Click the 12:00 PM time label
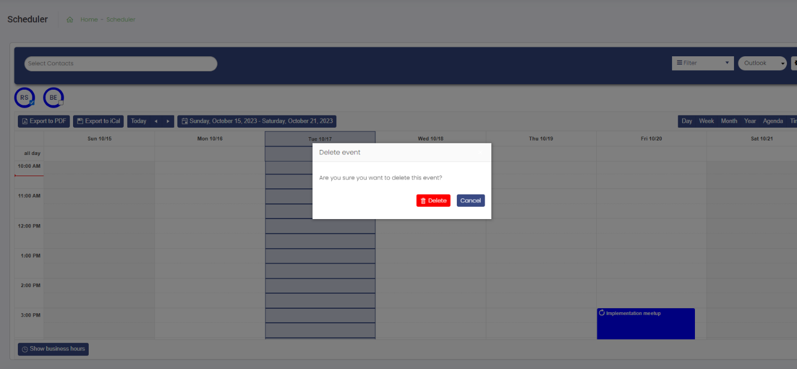Screen dimensions: 797x369 tap(29, 226)
